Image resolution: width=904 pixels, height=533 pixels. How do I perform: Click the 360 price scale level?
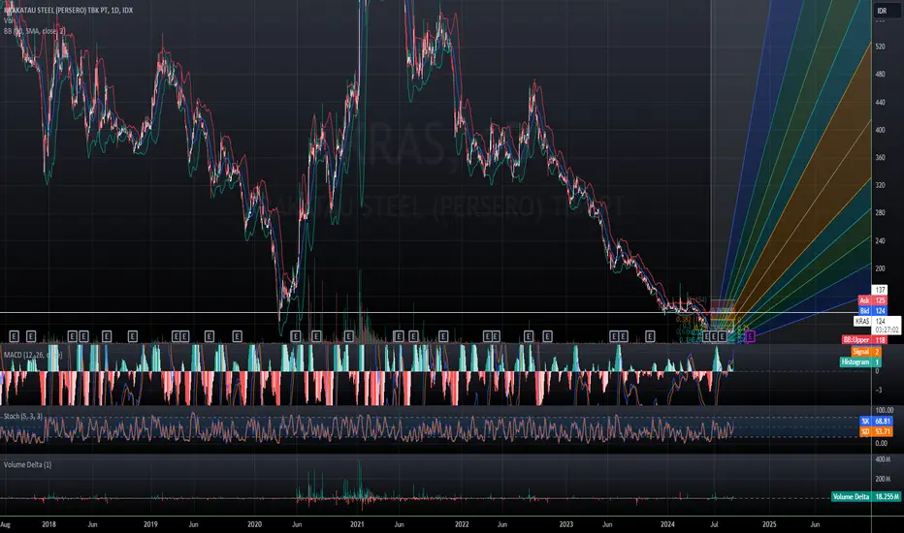pyautogui.click(x=880, y=157)
